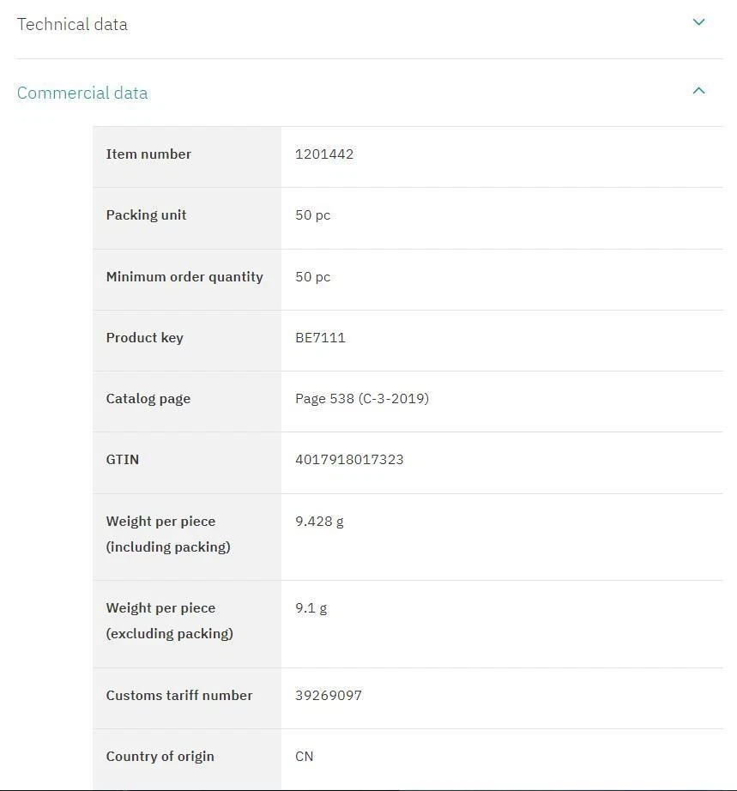
Task: Click the Minimum order quantity label
Action: pyautogui.click(x=184, y=276)
